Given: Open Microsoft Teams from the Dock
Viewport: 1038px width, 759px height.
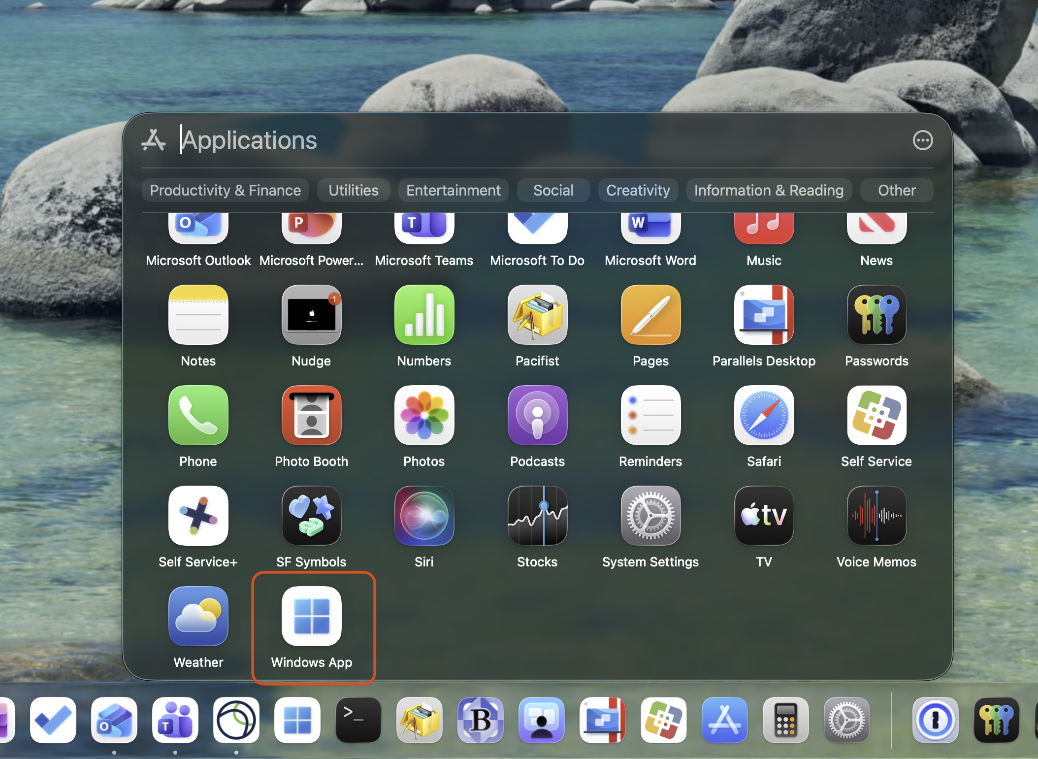Looking at the screenshot, I should coord(175,720).
